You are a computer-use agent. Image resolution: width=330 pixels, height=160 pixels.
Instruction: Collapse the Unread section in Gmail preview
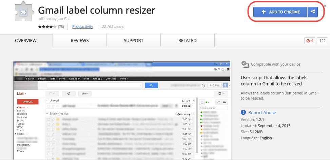pos(47,101)
